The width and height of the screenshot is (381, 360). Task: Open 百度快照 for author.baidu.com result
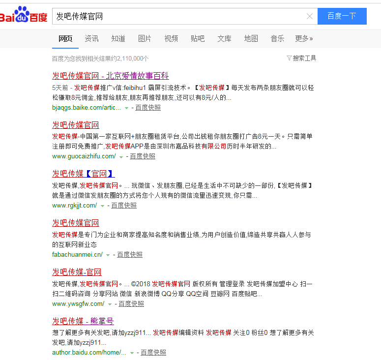(x=153, y=352)
